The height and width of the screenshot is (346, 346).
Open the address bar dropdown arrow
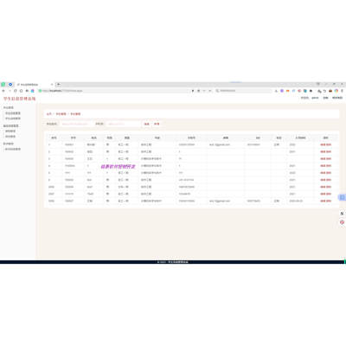point(193,91)
